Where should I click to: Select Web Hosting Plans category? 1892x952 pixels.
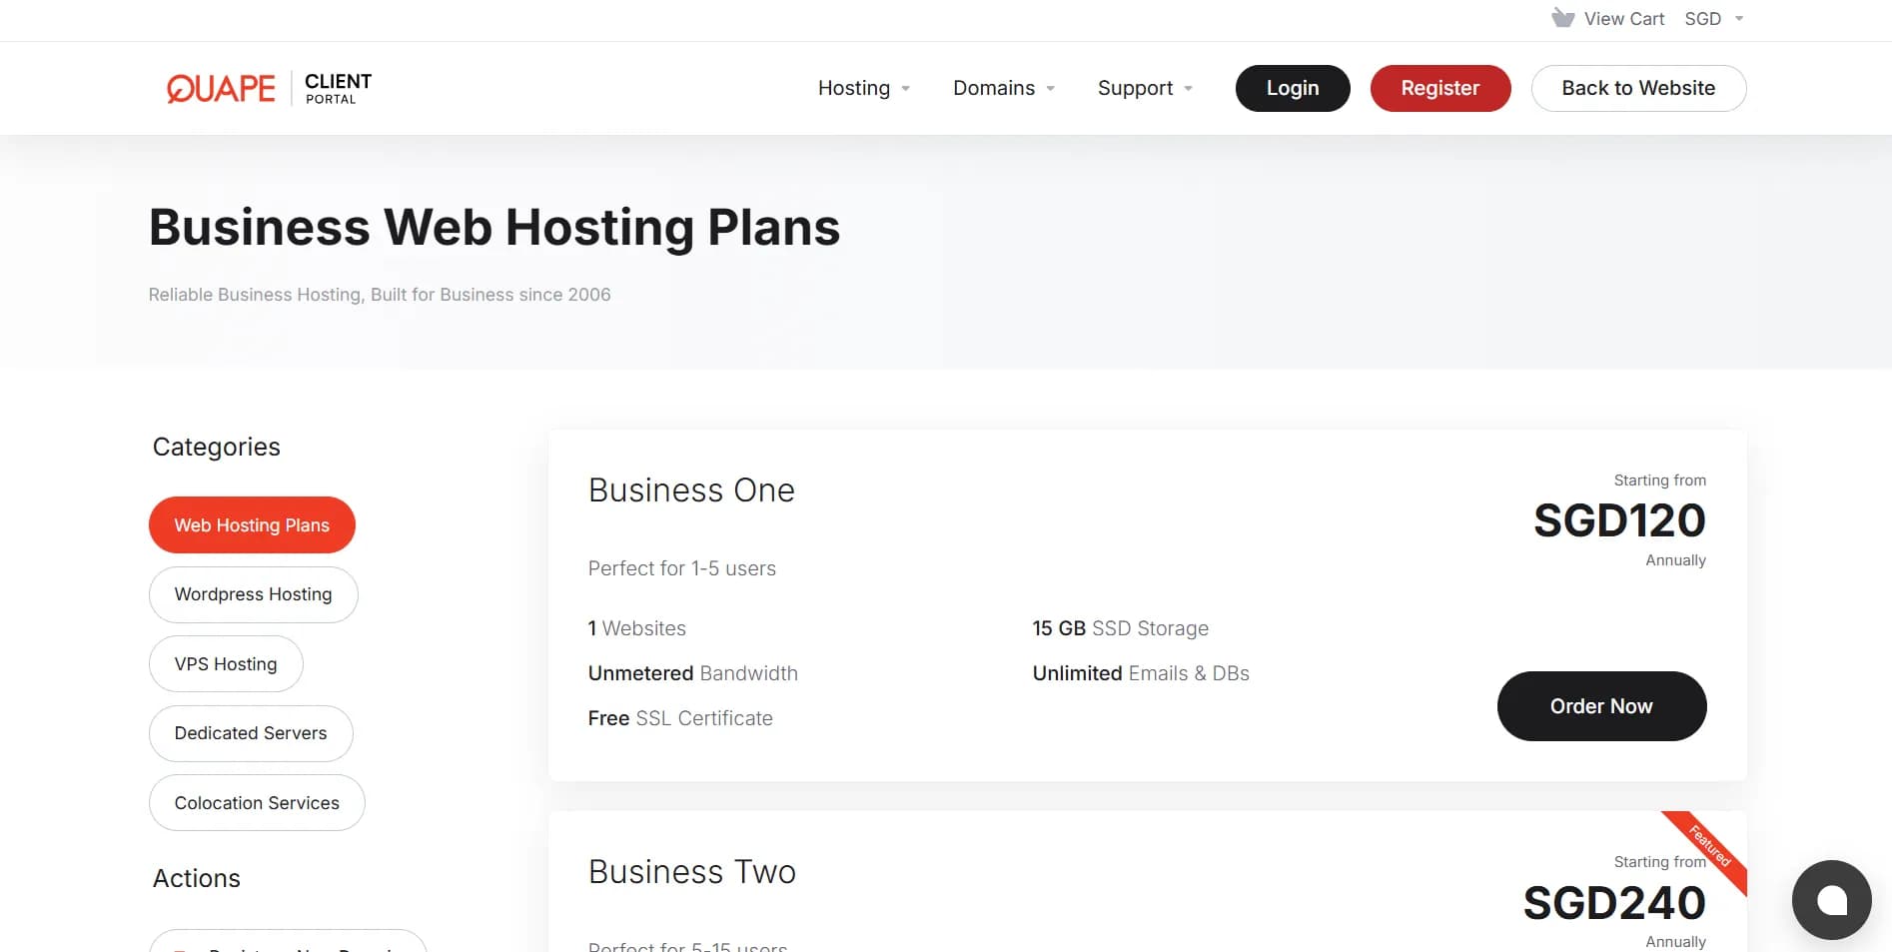pyautogui.click(x=252, y=525)
